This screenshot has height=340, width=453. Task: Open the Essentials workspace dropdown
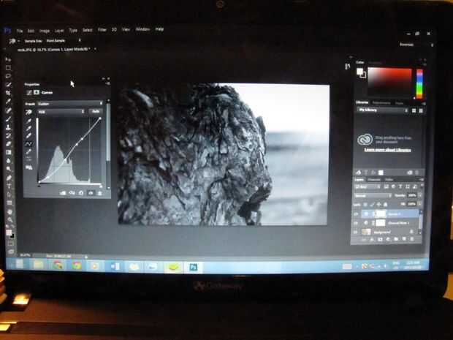coord(416,45)
